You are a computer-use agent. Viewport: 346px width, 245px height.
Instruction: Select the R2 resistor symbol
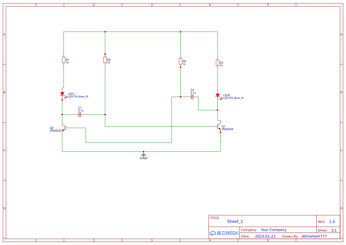tap(105, 59)
